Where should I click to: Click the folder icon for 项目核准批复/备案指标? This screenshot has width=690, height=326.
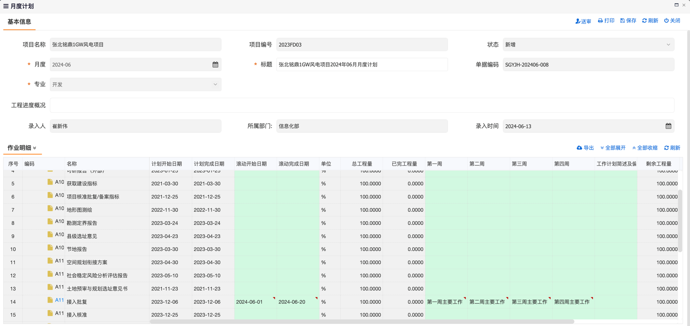pyautogui.click(x=50, y=195)
